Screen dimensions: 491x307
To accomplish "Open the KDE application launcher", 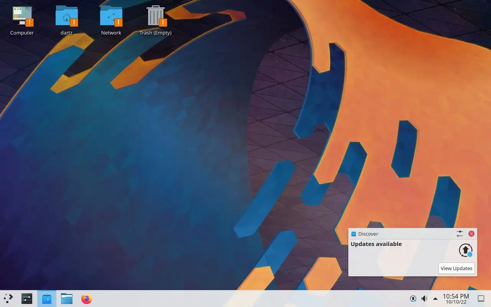I will tap(8, 299).
